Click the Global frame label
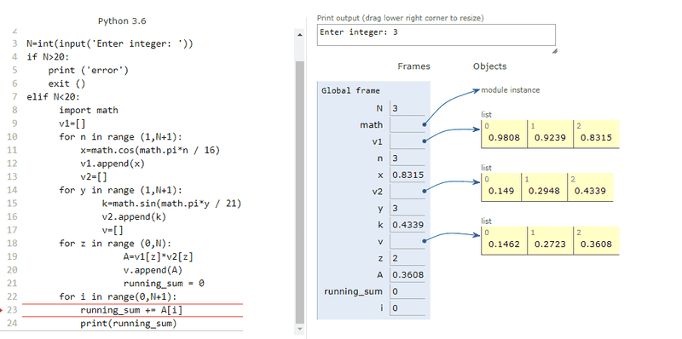682x339 pixels. (x=350, y=91)
